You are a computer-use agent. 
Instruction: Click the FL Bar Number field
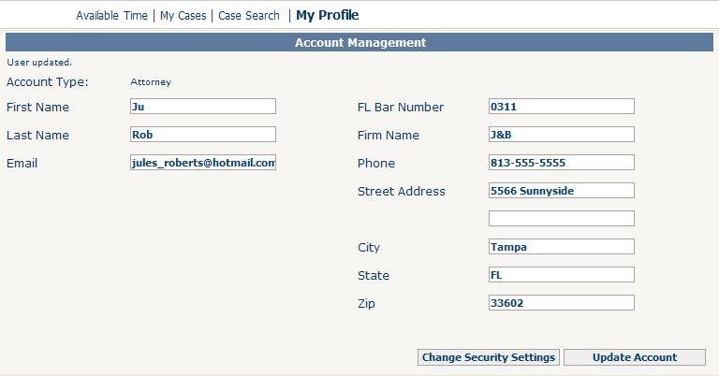pyautogui.click(x=561, y=107)
